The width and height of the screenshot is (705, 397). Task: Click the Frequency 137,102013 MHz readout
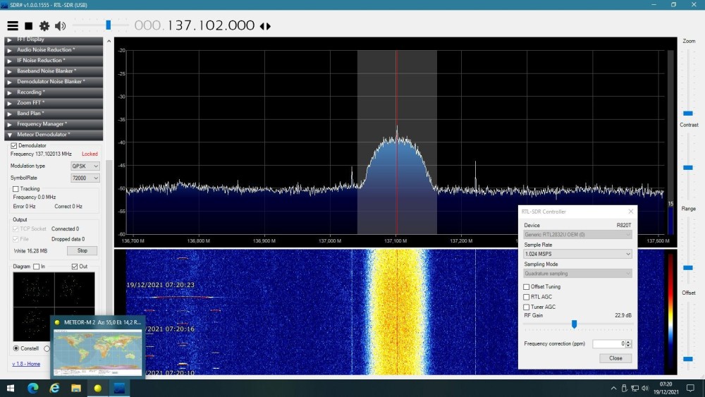point(41,154)
